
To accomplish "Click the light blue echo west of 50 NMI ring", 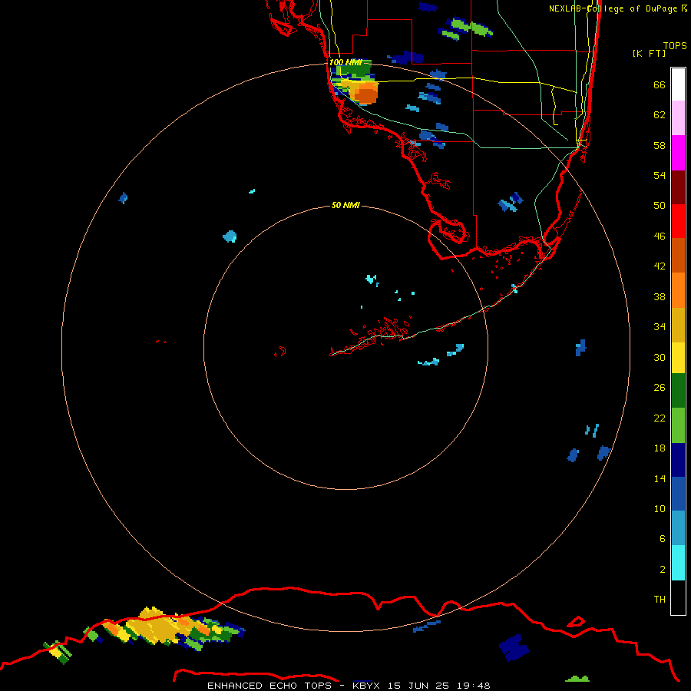I will click(230, 236).
